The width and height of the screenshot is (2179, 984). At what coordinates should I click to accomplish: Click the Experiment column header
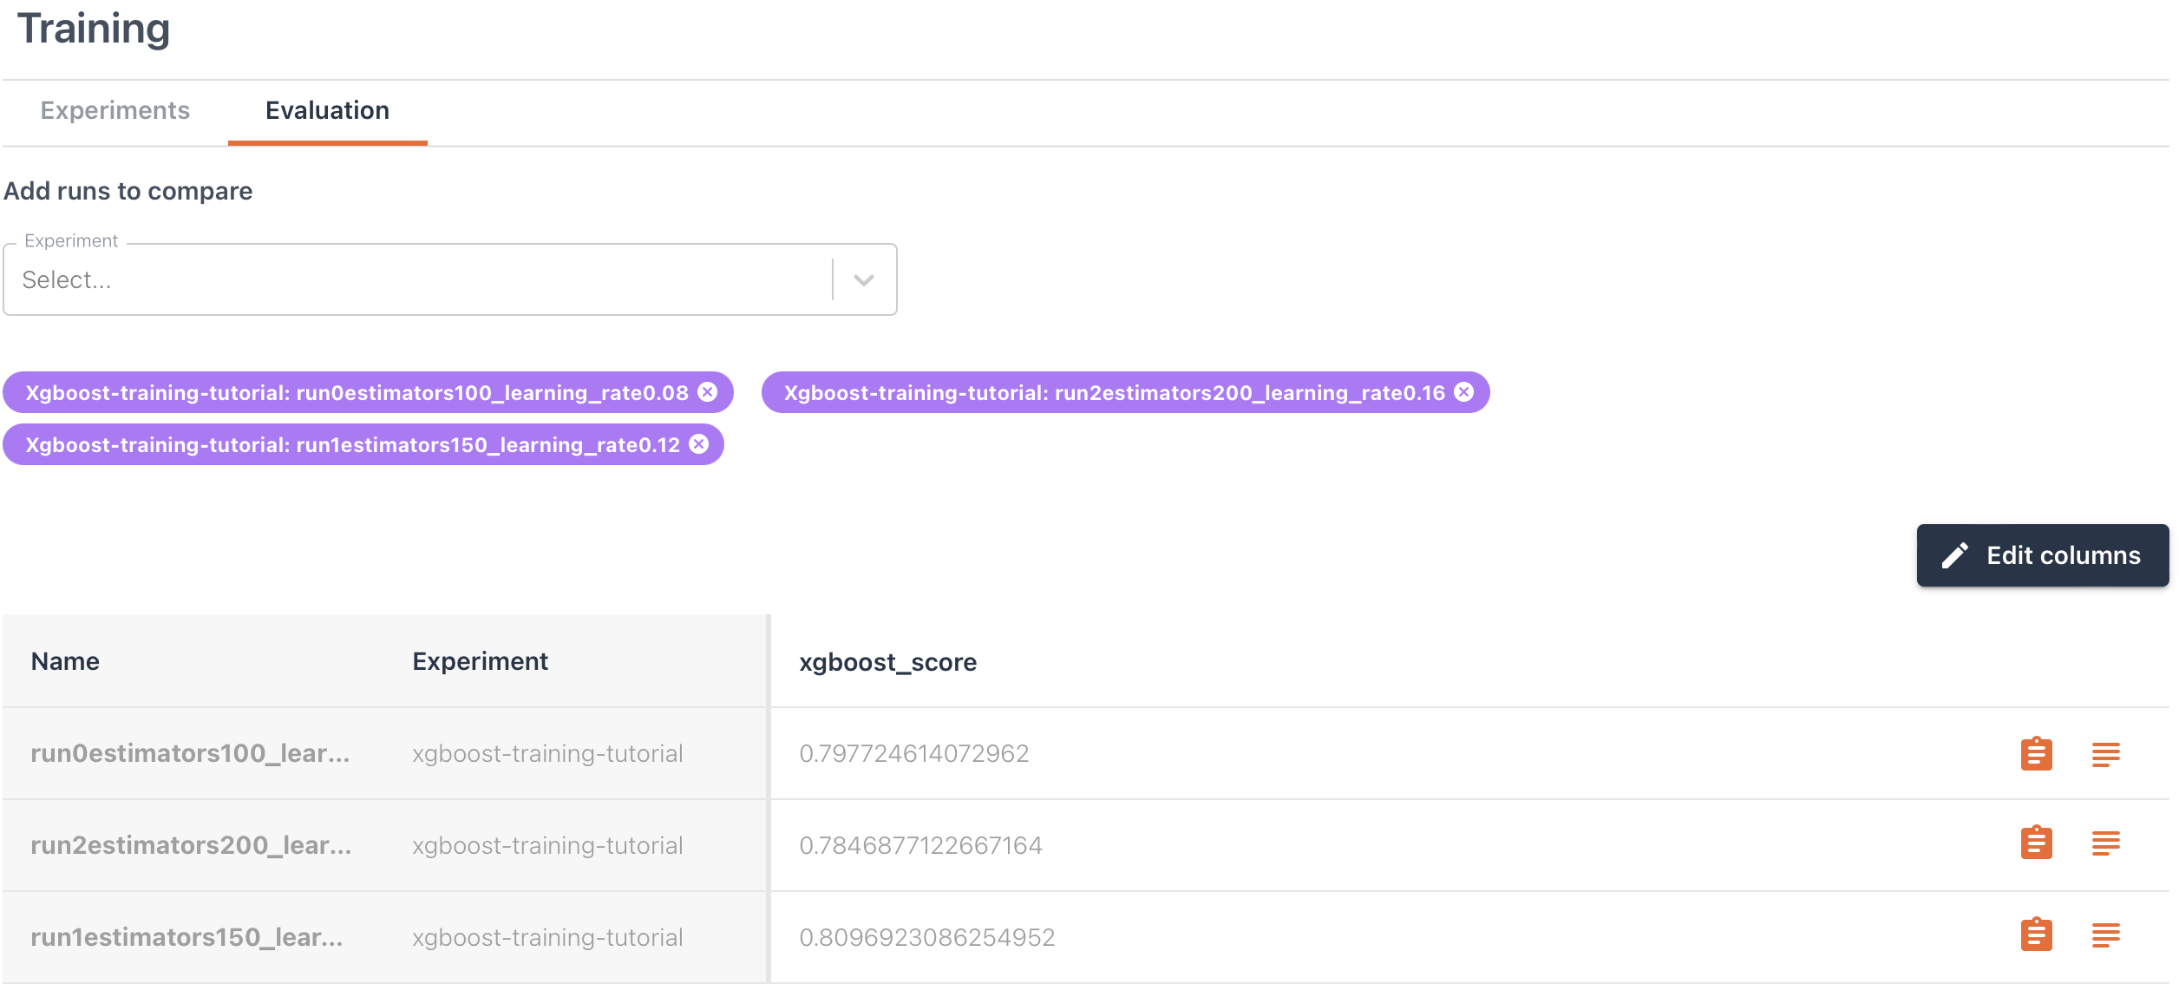[480, 661]
